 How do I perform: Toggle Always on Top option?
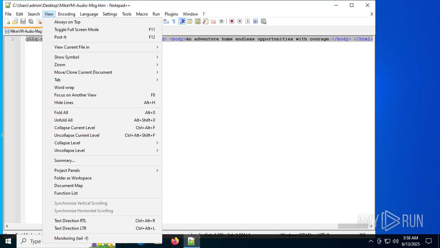click(102, 22)
